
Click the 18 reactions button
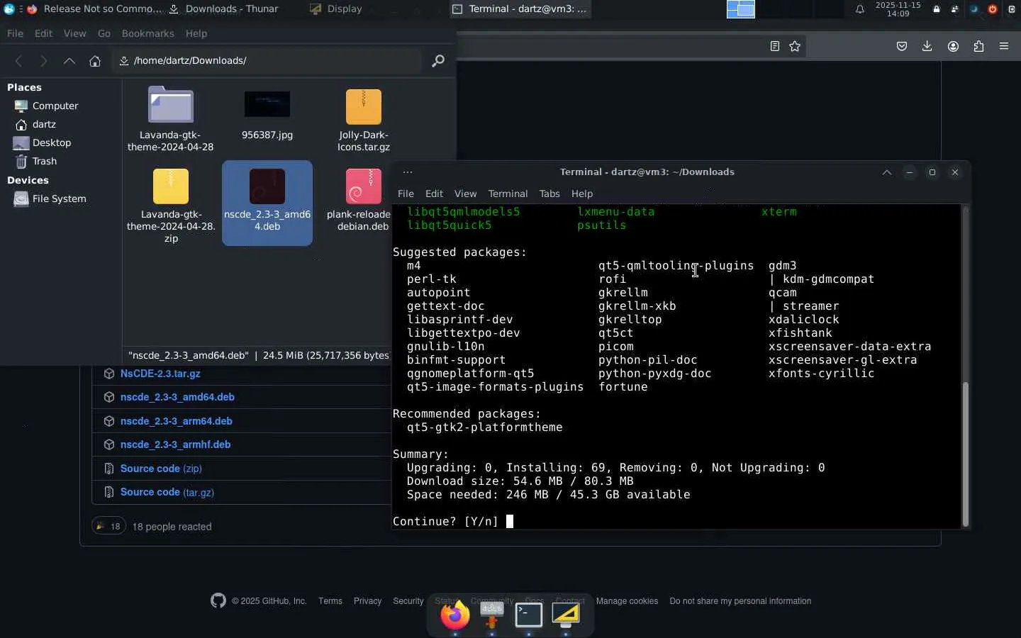[108, 526]
